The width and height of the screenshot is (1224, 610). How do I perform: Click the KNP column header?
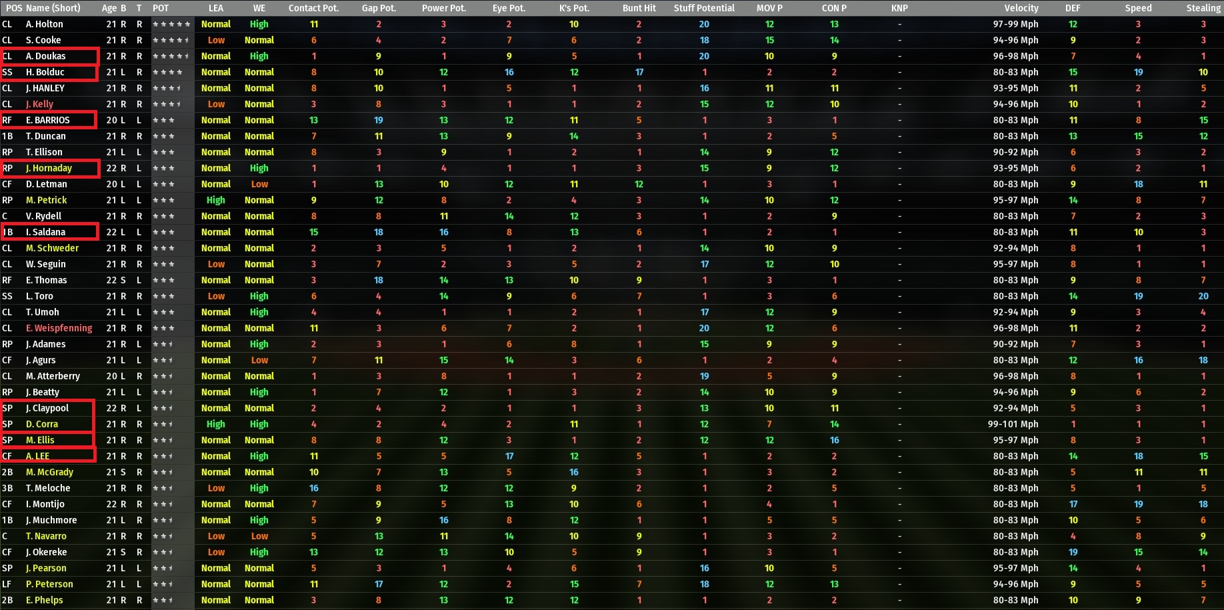(899, 8)
